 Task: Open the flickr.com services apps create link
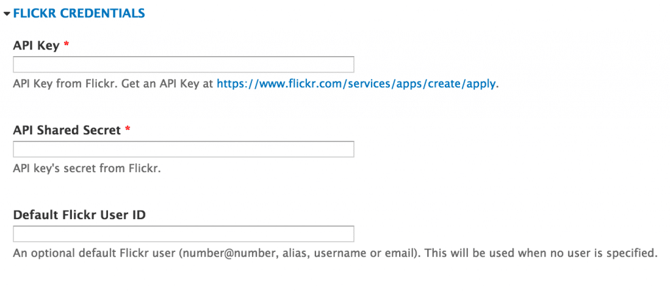[x=357, y=84]
